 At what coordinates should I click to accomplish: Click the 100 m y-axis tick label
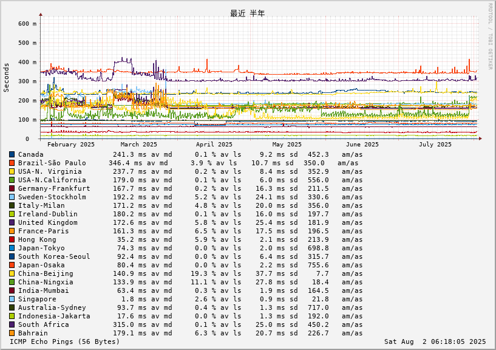click(x=27, y=120)
